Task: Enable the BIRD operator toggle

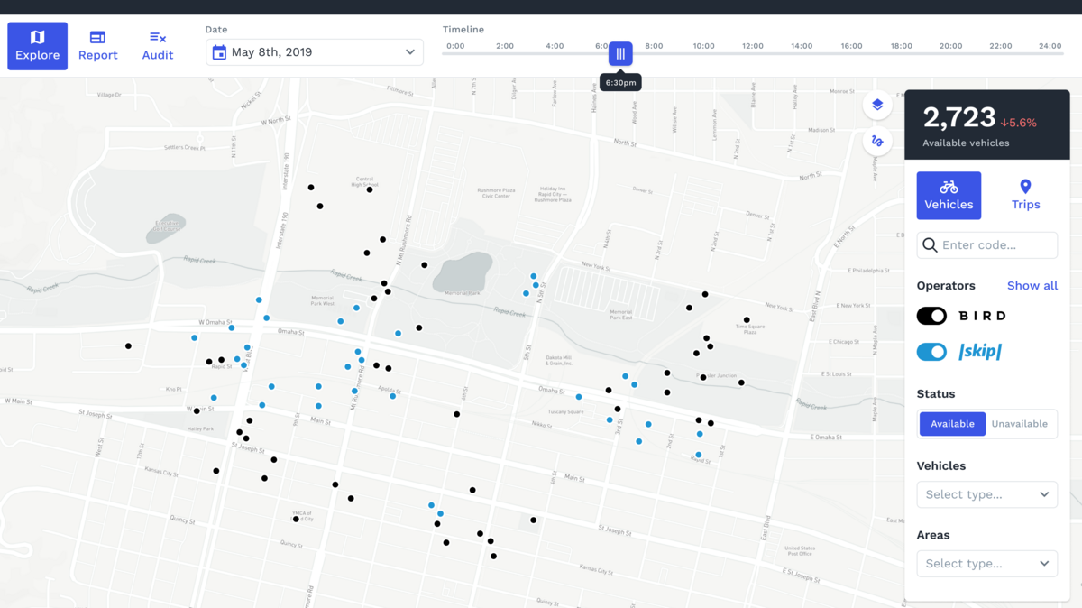Action: 931,316
